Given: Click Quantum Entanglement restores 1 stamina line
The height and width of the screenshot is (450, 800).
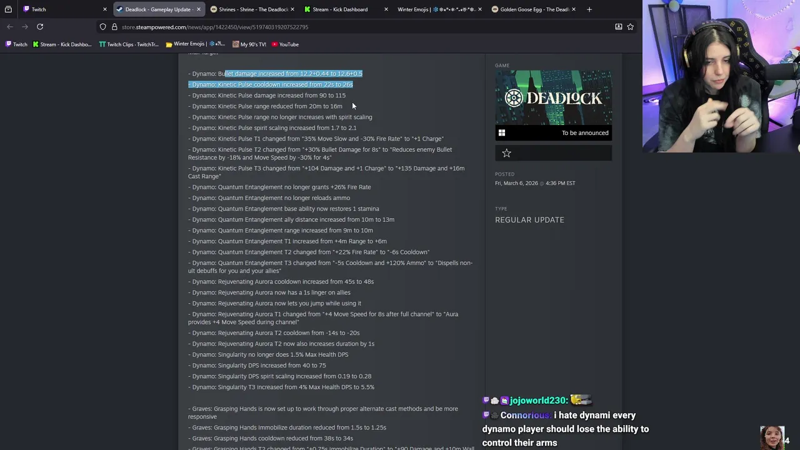Looking at the screenshot, I should point(284,209).
